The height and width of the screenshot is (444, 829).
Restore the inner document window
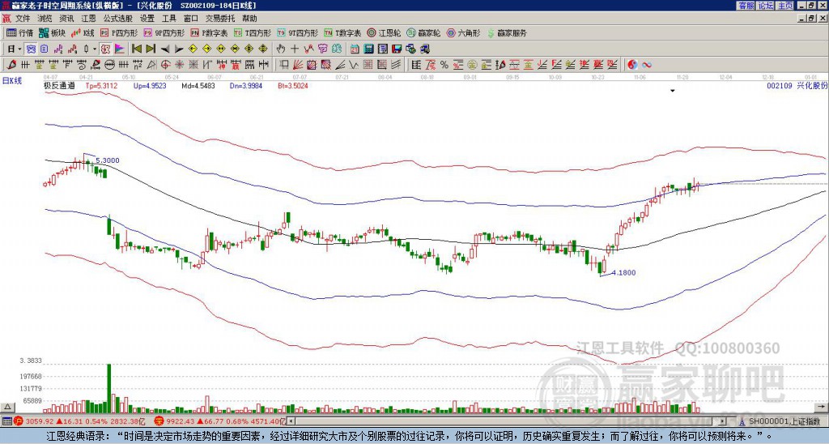click(811, 19)
